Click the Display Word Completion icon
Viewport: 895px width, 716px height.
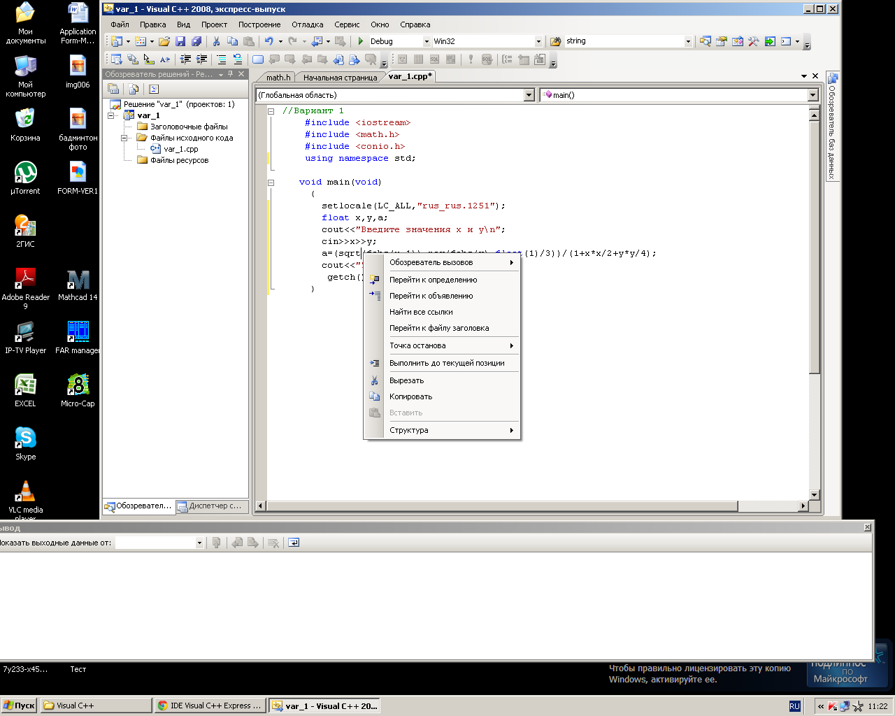165,59
